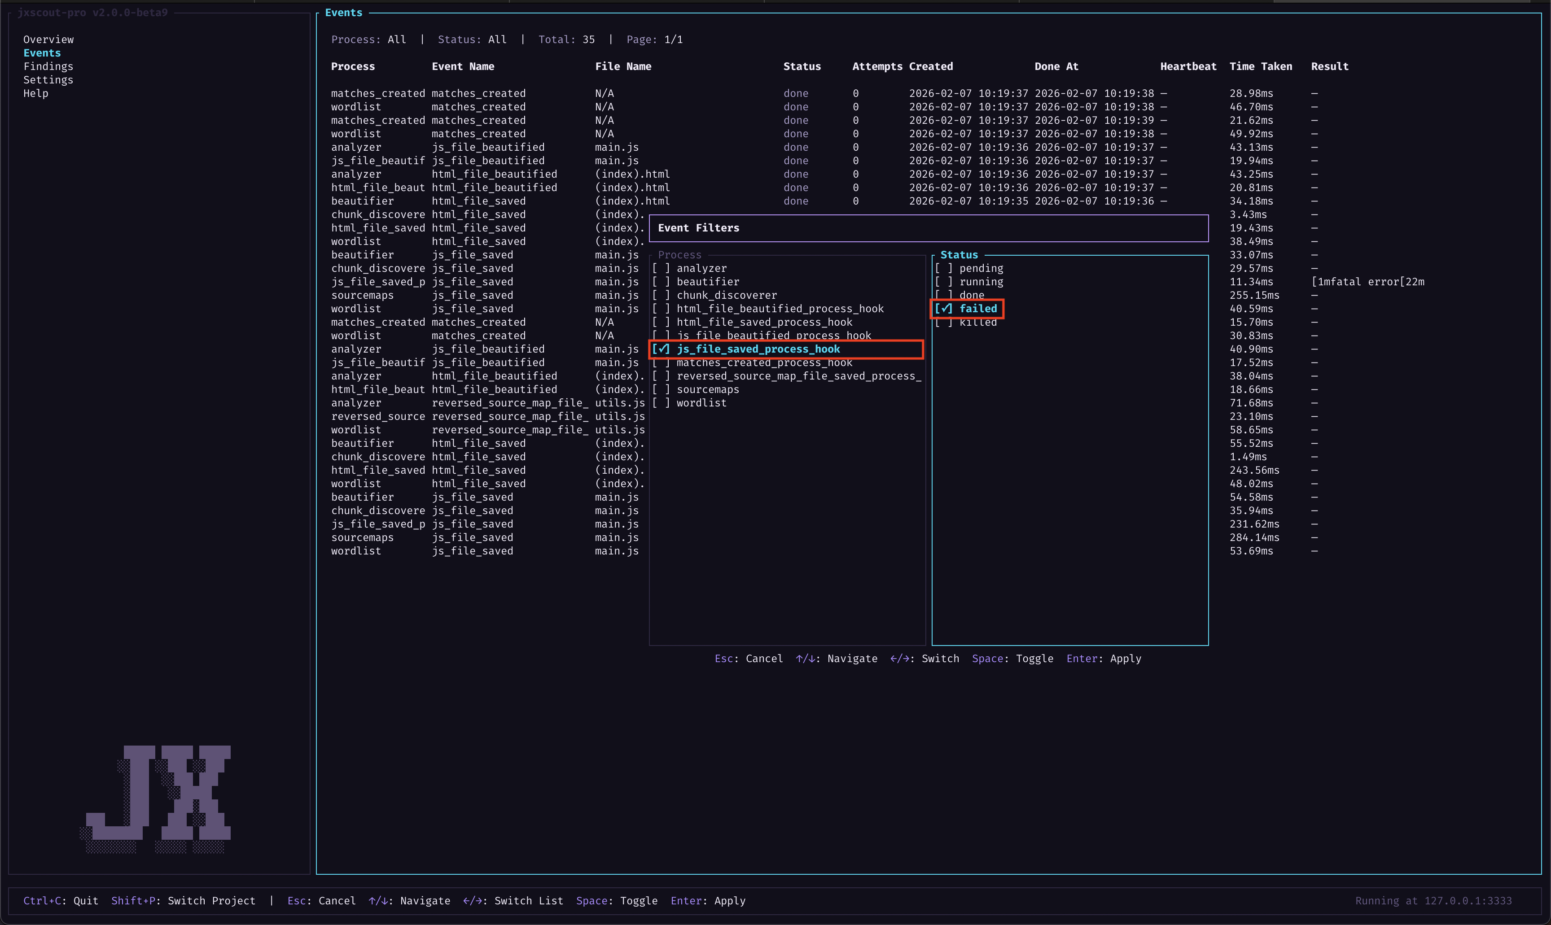
Task: Click the Events panel title
Action: (x=343, y=13)
